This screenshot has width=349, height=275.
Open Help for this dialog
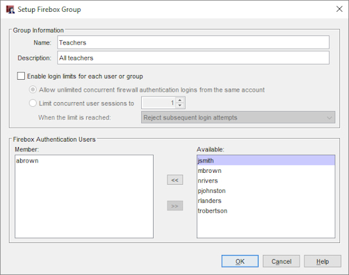(x=323, y=261)
